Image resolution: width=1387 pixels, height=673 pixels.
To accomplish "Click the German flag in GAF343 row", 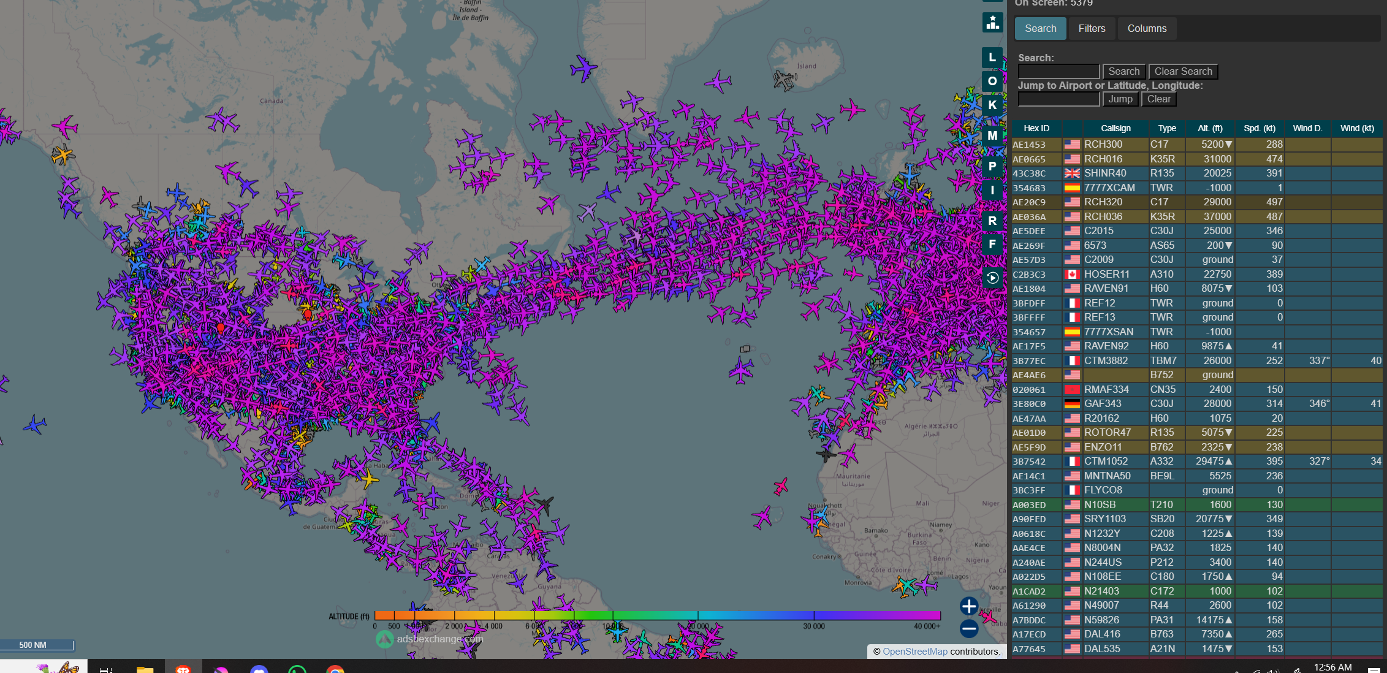I will point(1072,404).
